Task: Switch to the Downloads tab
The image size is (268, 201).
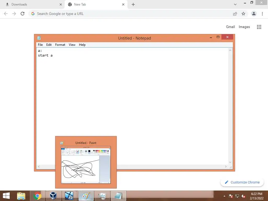Action: 32,4
